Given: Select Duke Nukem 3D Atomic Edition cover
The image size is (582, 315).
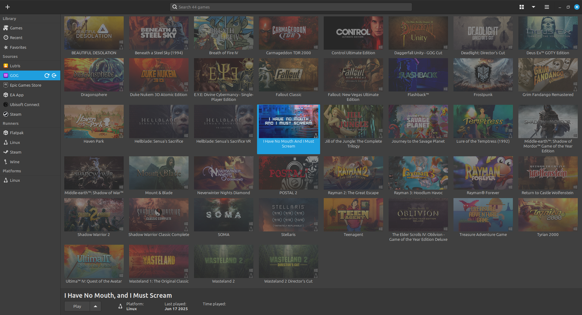Looking at the screenshot, I should (159, 75).
